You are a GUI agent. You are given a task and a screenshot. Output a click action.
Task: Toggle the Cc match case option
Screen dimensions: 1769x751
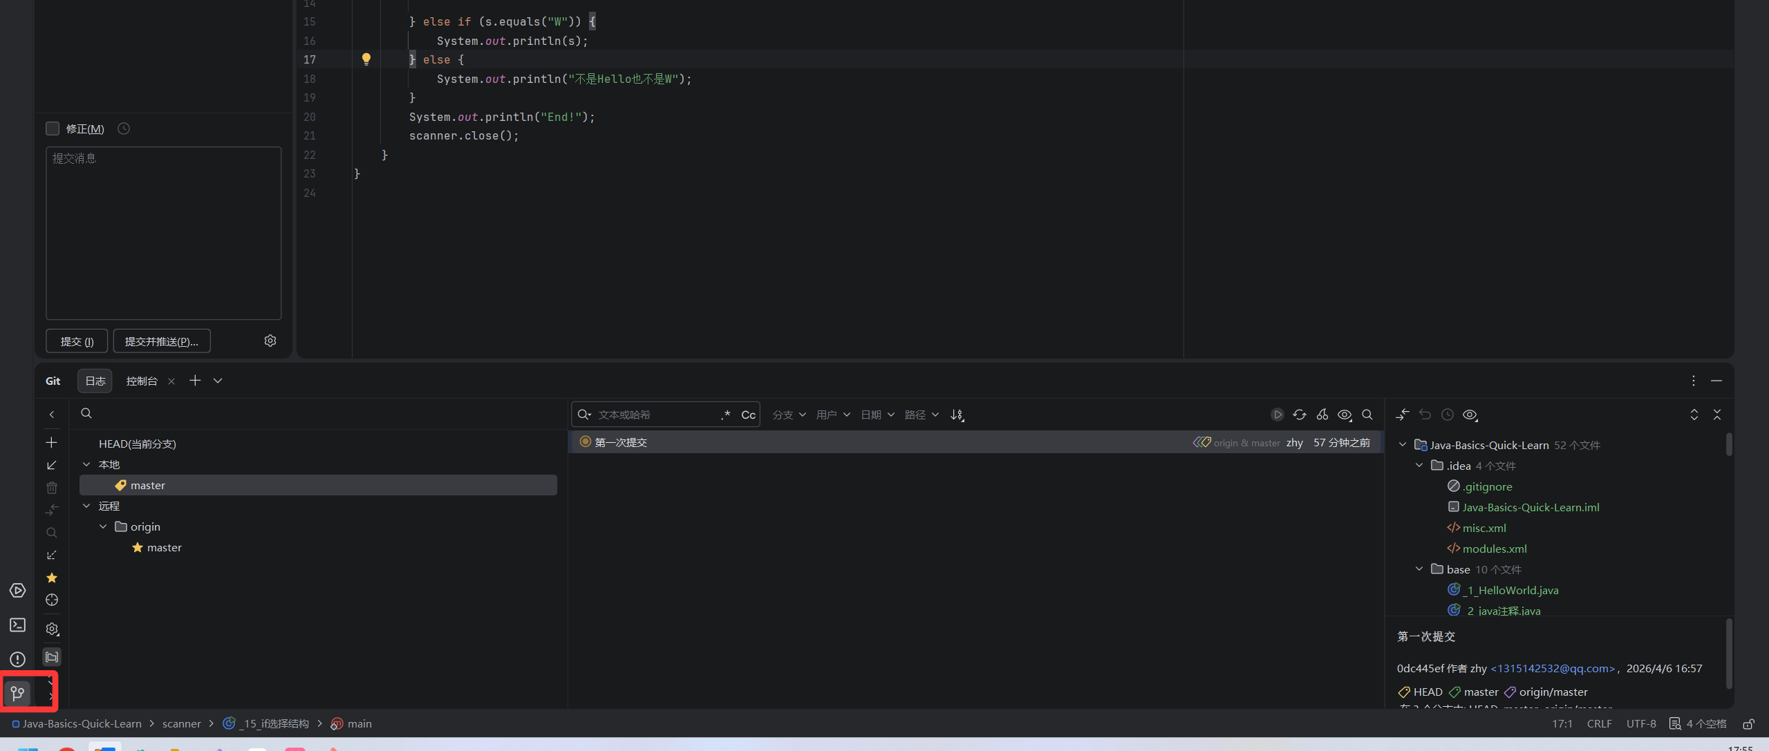pyautogui.click(x=748, y=415)
